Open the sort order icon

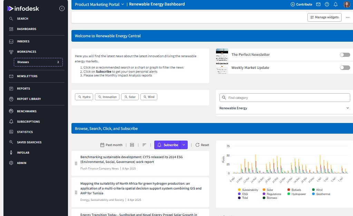pyautogui.click(x=144, y=145)
